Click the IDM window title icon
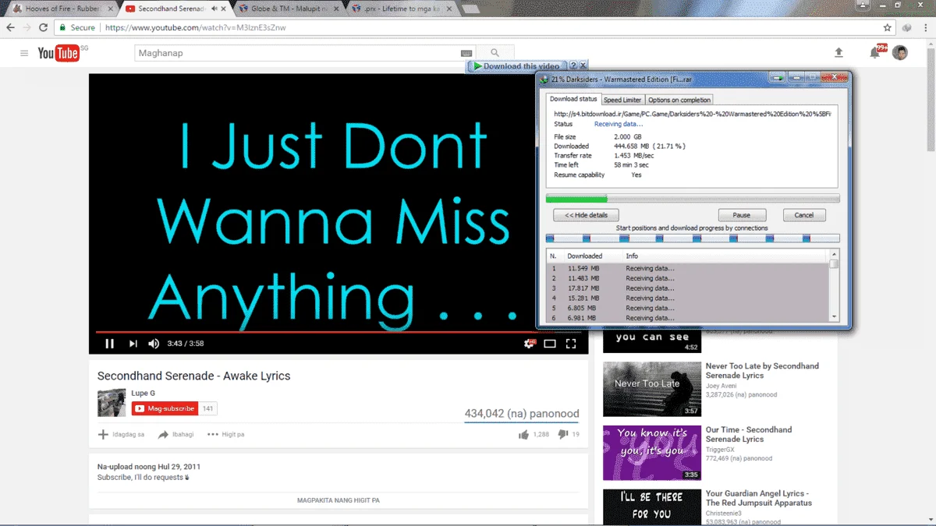 coord(544,79)
